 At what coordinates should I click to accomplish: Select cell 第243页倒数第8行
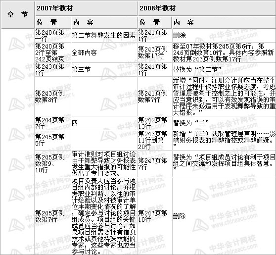click(53, 97)
